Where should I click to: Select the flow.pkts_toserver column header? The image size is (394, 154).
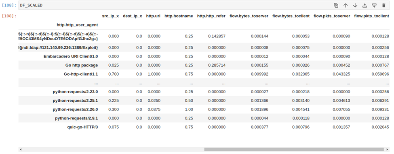(x=332, y=16)
